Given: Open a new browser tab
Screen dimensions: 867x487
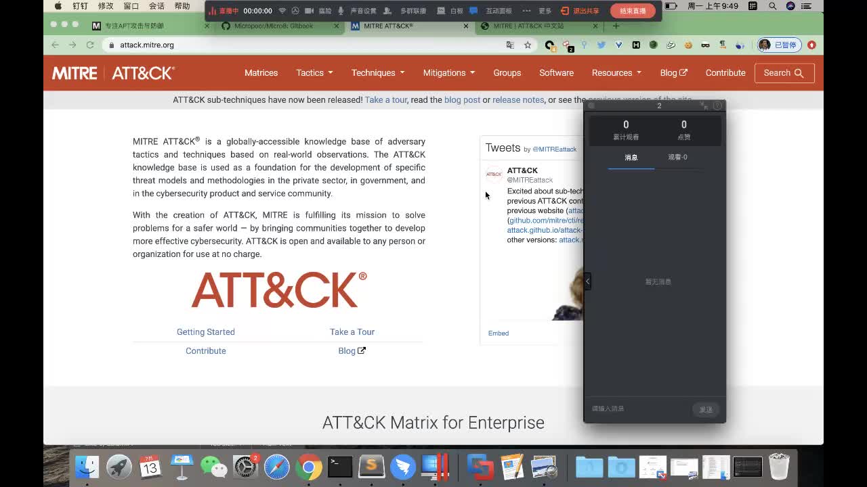Looking at the screenshot, I should pyautogui.click(x=616, y=26).
